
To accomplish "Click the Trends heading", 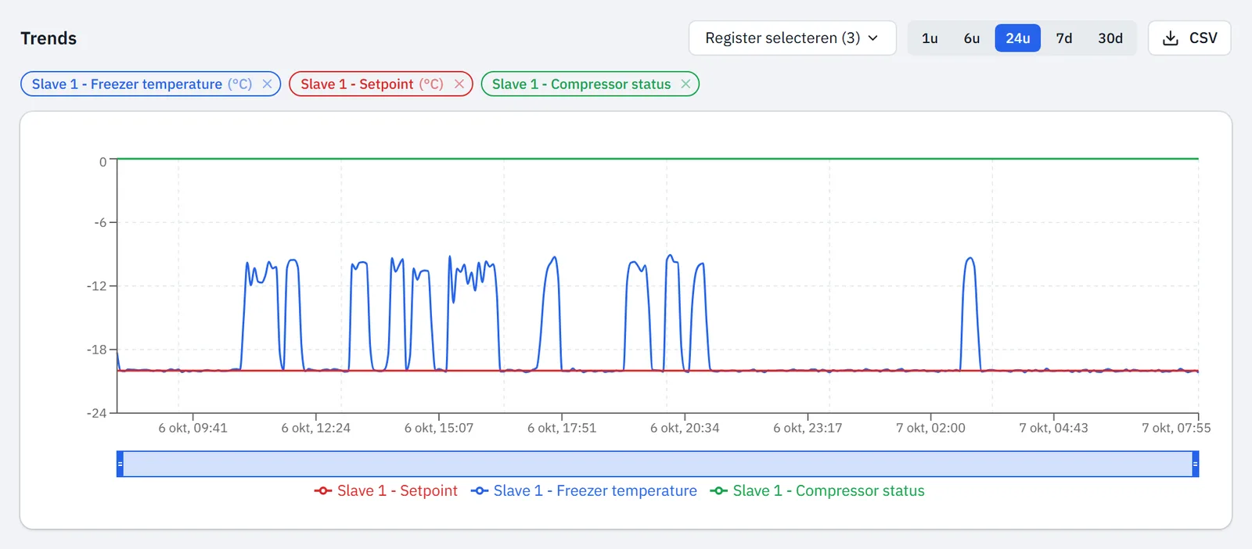I will [x=49, y=38].
